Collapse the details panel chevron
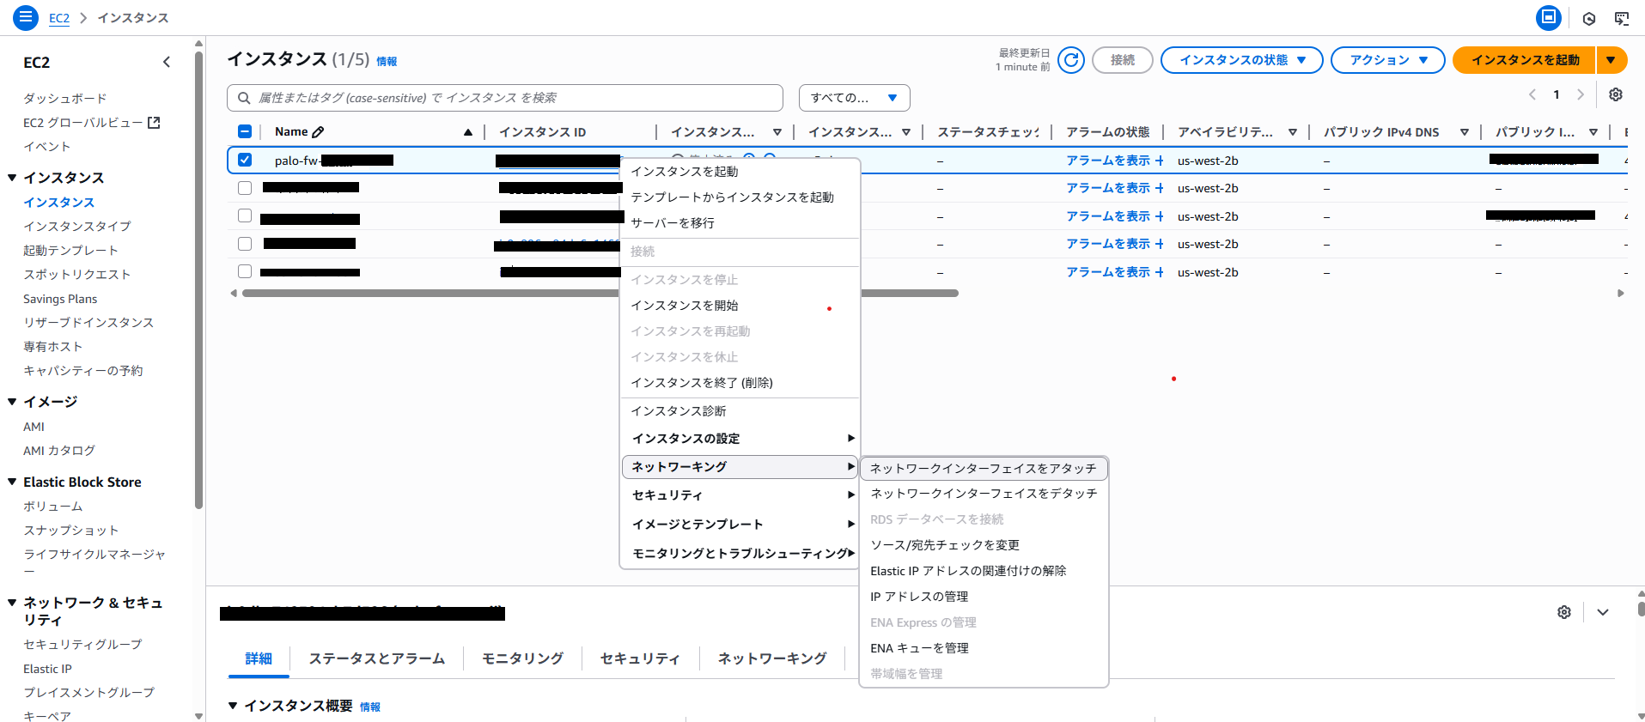This screenshot has width=1645, height=722. click(1603, 612)
